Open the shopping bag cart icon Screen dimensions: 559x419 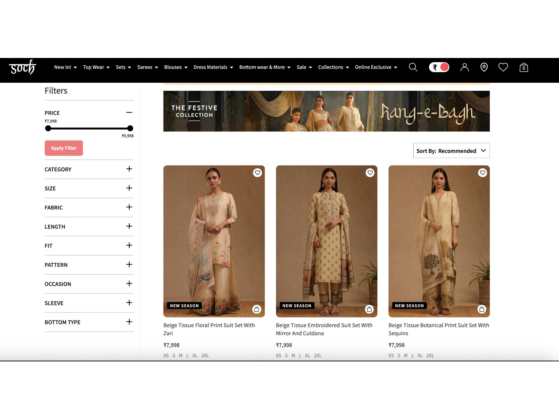(x=523, y=67)
